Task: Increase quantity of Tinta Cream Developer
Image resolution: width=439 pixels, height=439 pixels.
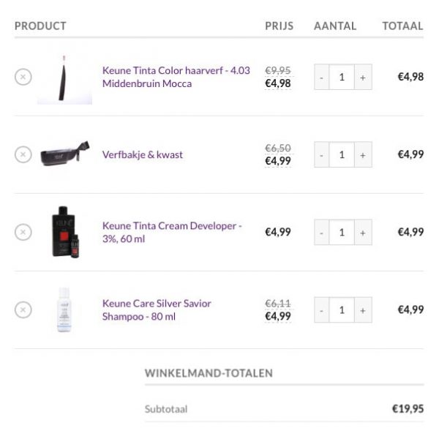Action: click(362, 232)
